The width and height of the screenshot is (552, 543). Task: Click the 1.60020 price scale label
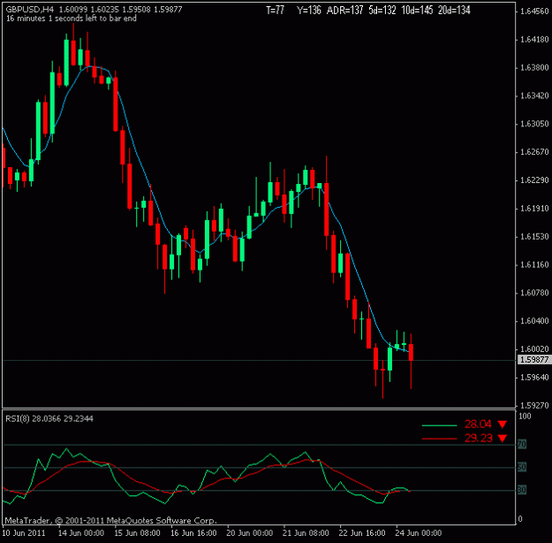(534, 349)
